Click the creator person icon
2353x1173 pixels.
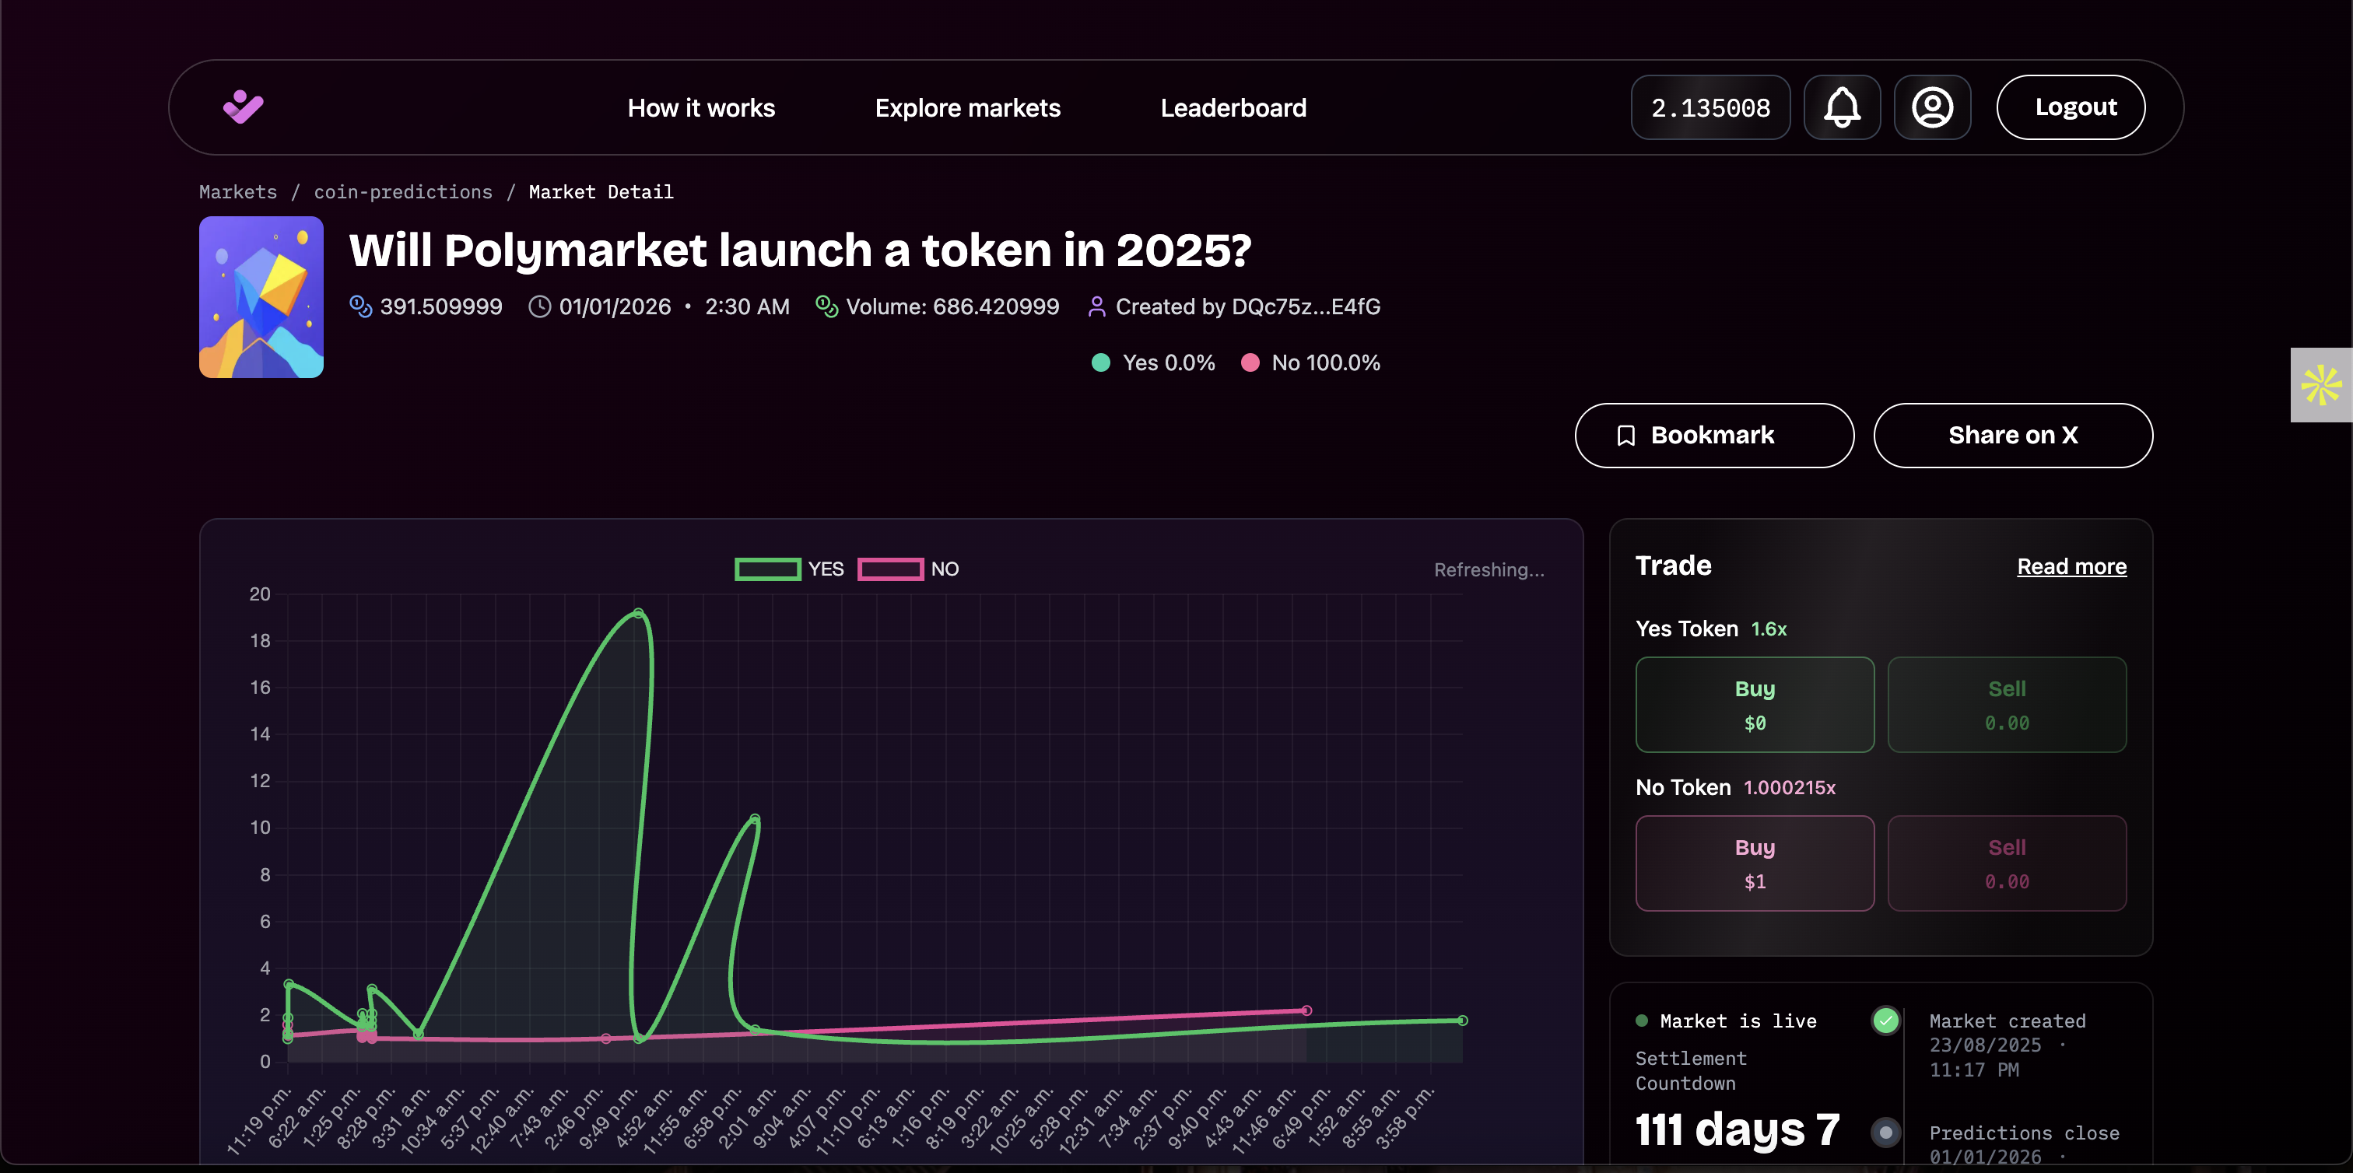(1096, 306)
